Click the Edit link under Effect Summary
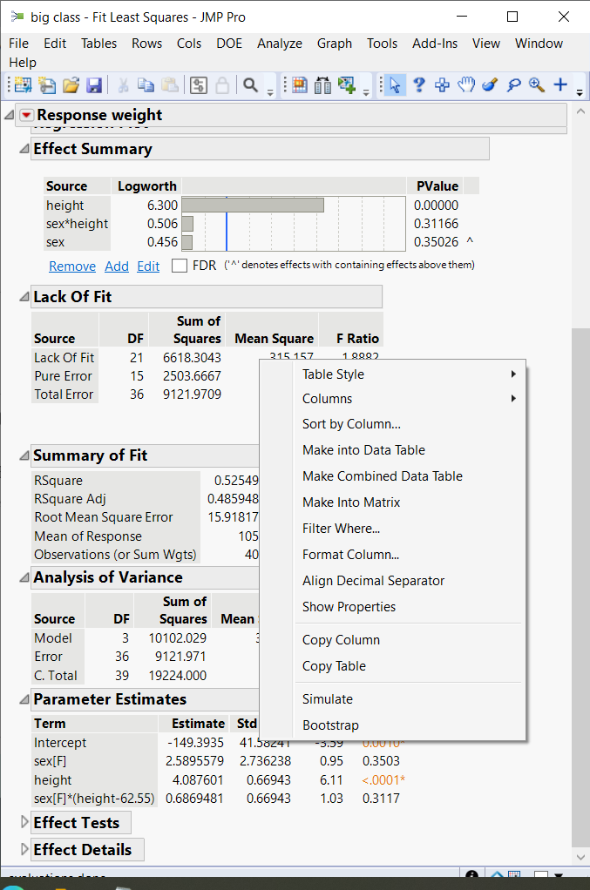590x890 pixels. tap(148, 266)
